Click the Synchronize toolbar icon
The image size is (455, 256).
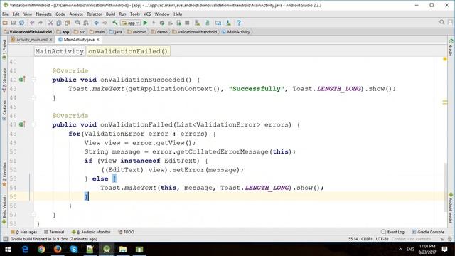tap(22, 23)
